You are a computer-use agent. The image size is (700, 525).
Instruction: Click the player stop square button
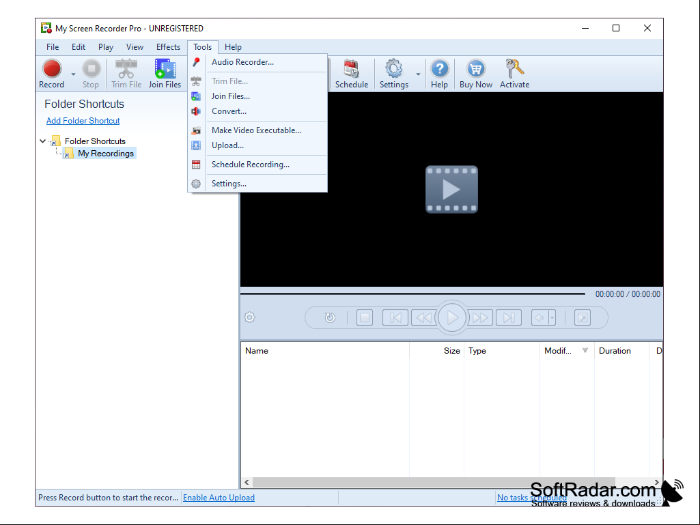pyautogui.click(x=365, y=317)
